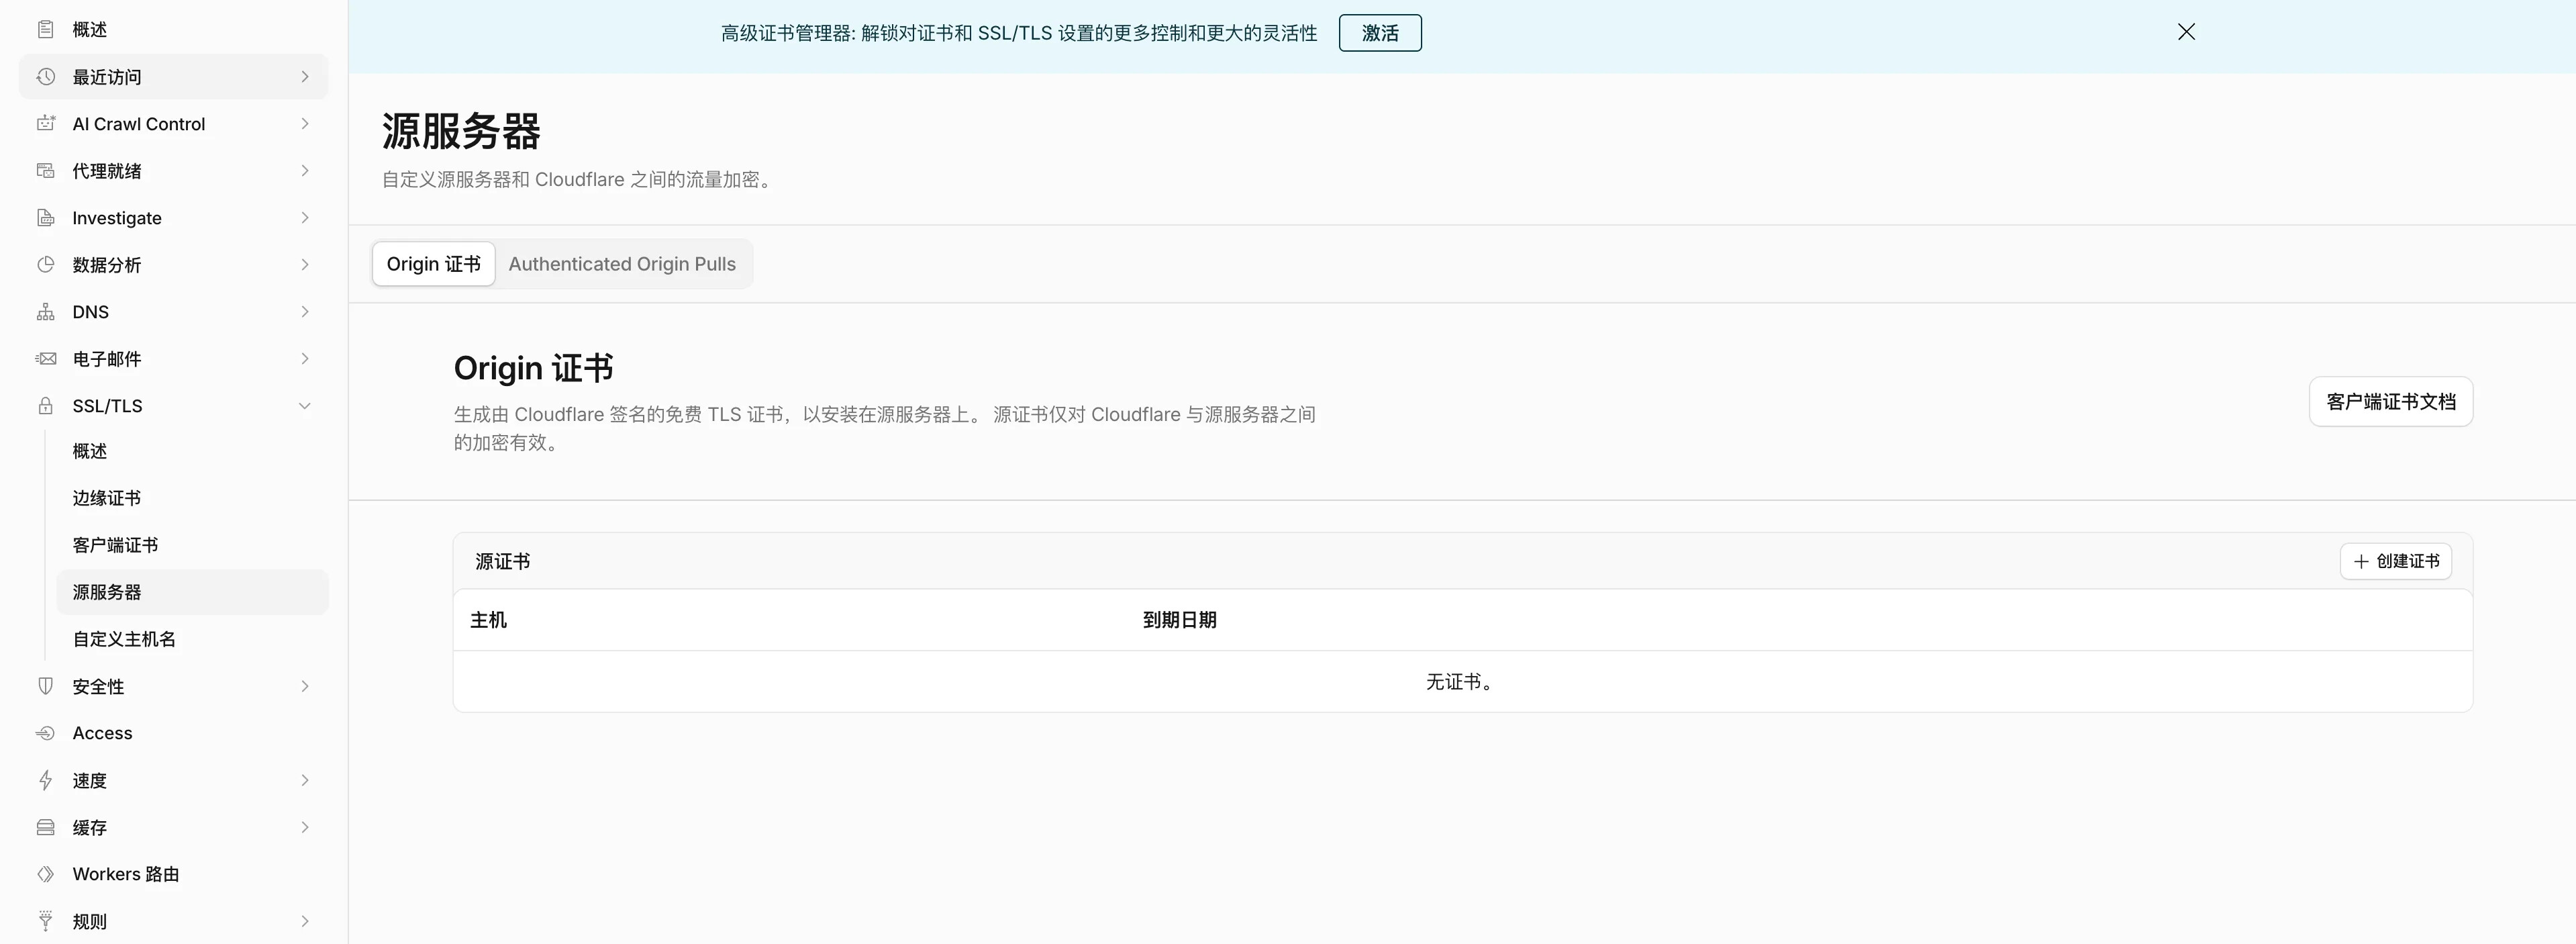Select the Origin 证书 tab

(x=433, y=264)
